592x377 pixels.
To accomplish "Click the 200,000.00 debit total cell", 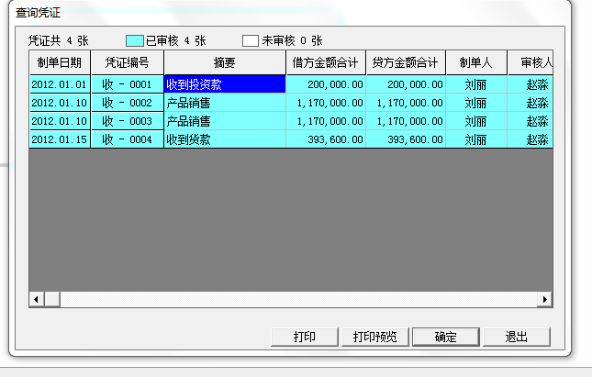I will (x=326, y=84).
